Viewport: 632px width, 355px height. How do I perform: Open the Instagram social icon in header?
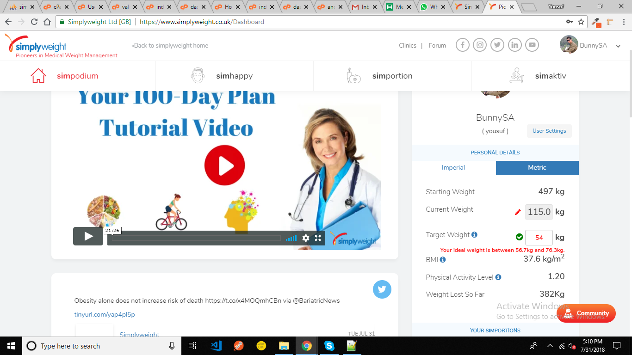(480, 45)
